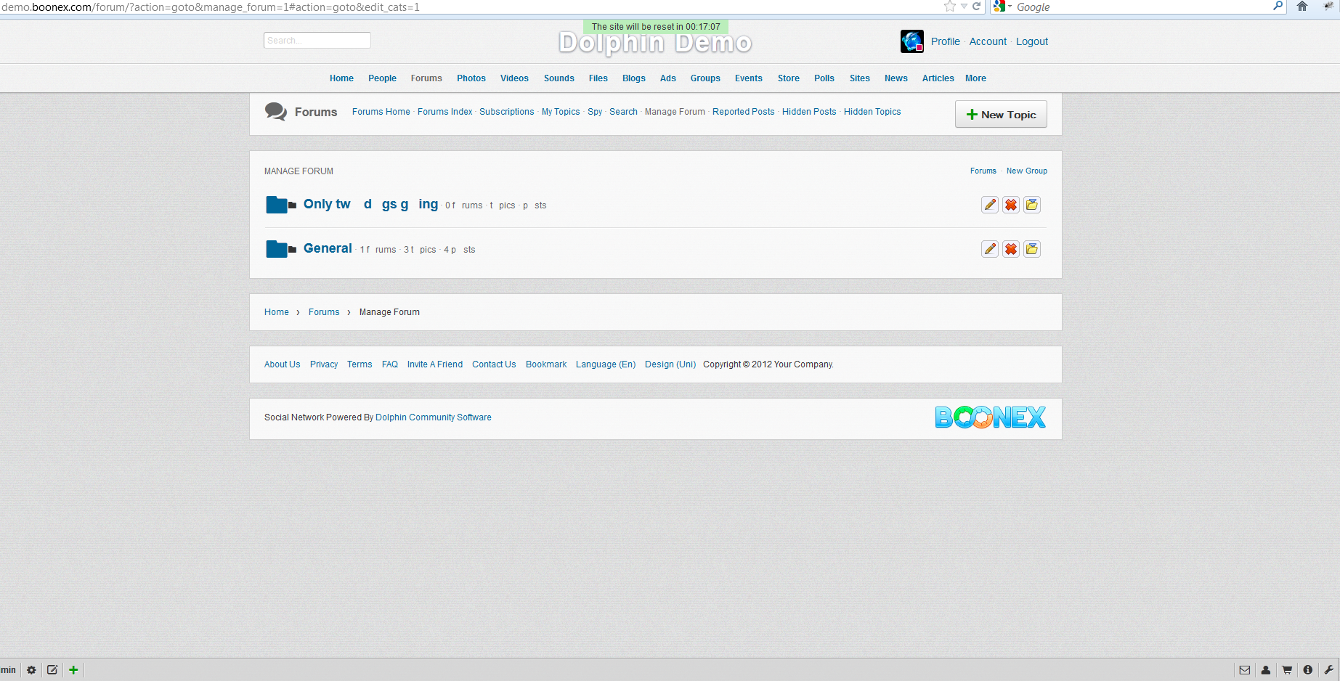
Task: Open the My Topics submenu link
Action: pos(561,112)
